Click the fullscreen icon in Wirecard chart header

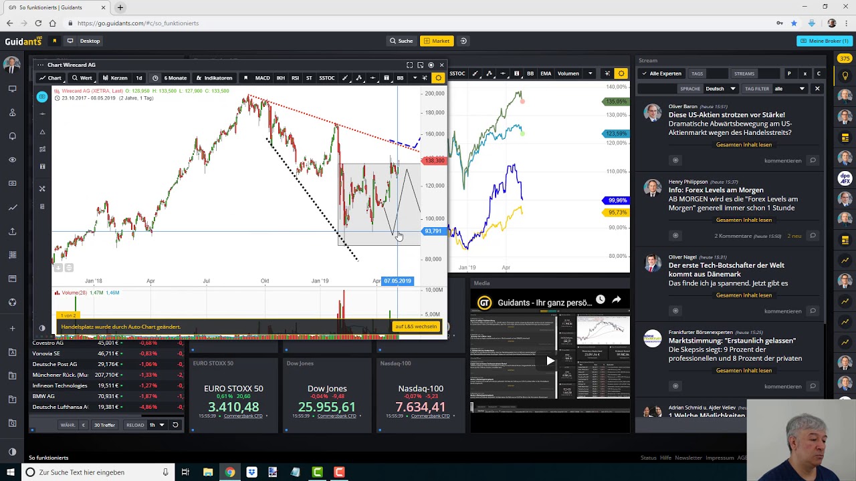click(409, 65)
